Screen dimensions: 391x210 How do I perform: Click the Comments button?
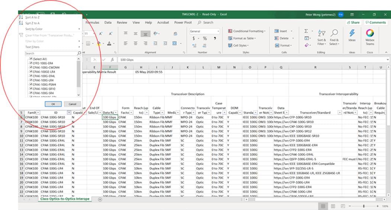tap(375, 22)
